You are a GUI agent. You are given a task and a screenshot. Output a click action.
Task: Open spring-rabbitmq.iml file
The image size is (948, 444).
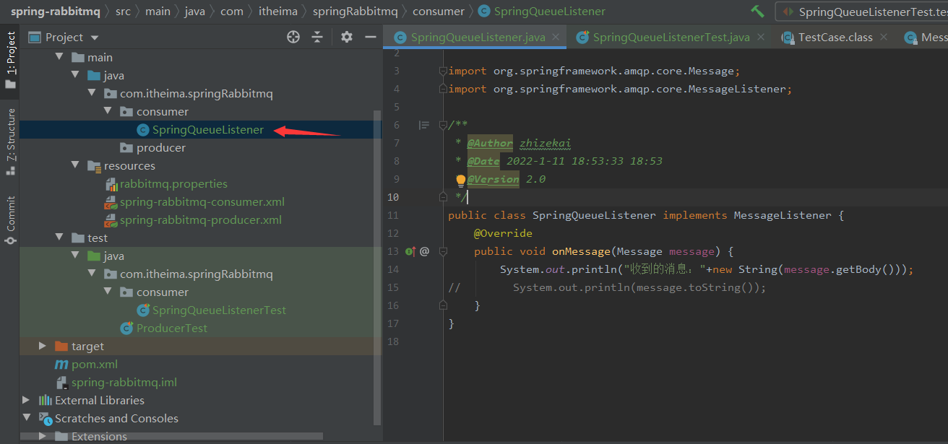(124, 382)
